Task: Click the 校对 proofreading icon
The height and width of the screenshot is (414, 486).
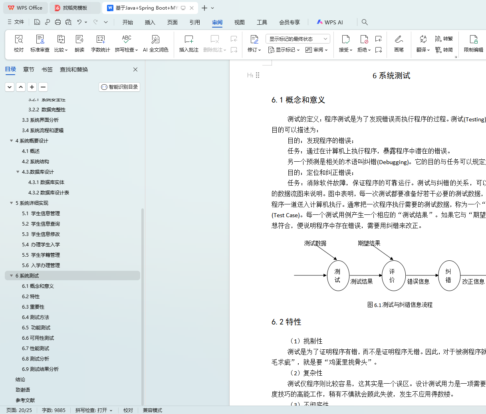Action: pos(19,39)
